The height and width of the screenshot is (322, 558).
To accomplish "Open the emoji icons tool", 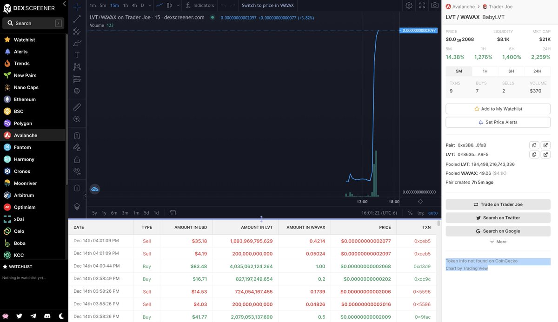I will tap(77, 91).
